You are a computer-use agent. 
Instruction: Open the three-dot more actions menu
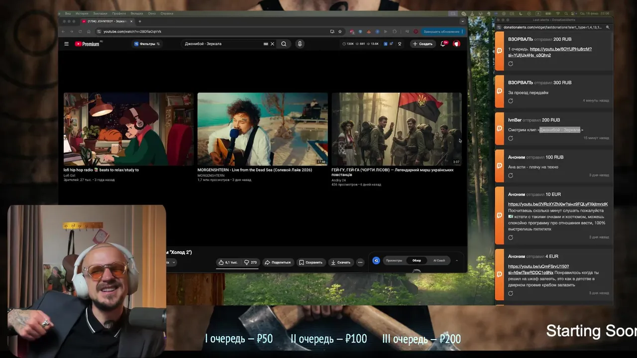pos(360,262)
